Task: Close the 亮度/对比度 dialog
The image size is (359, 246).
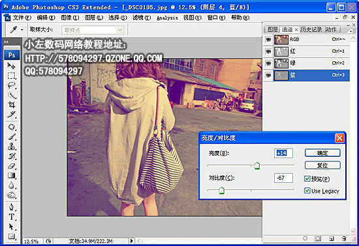Action: click(339, 138)
